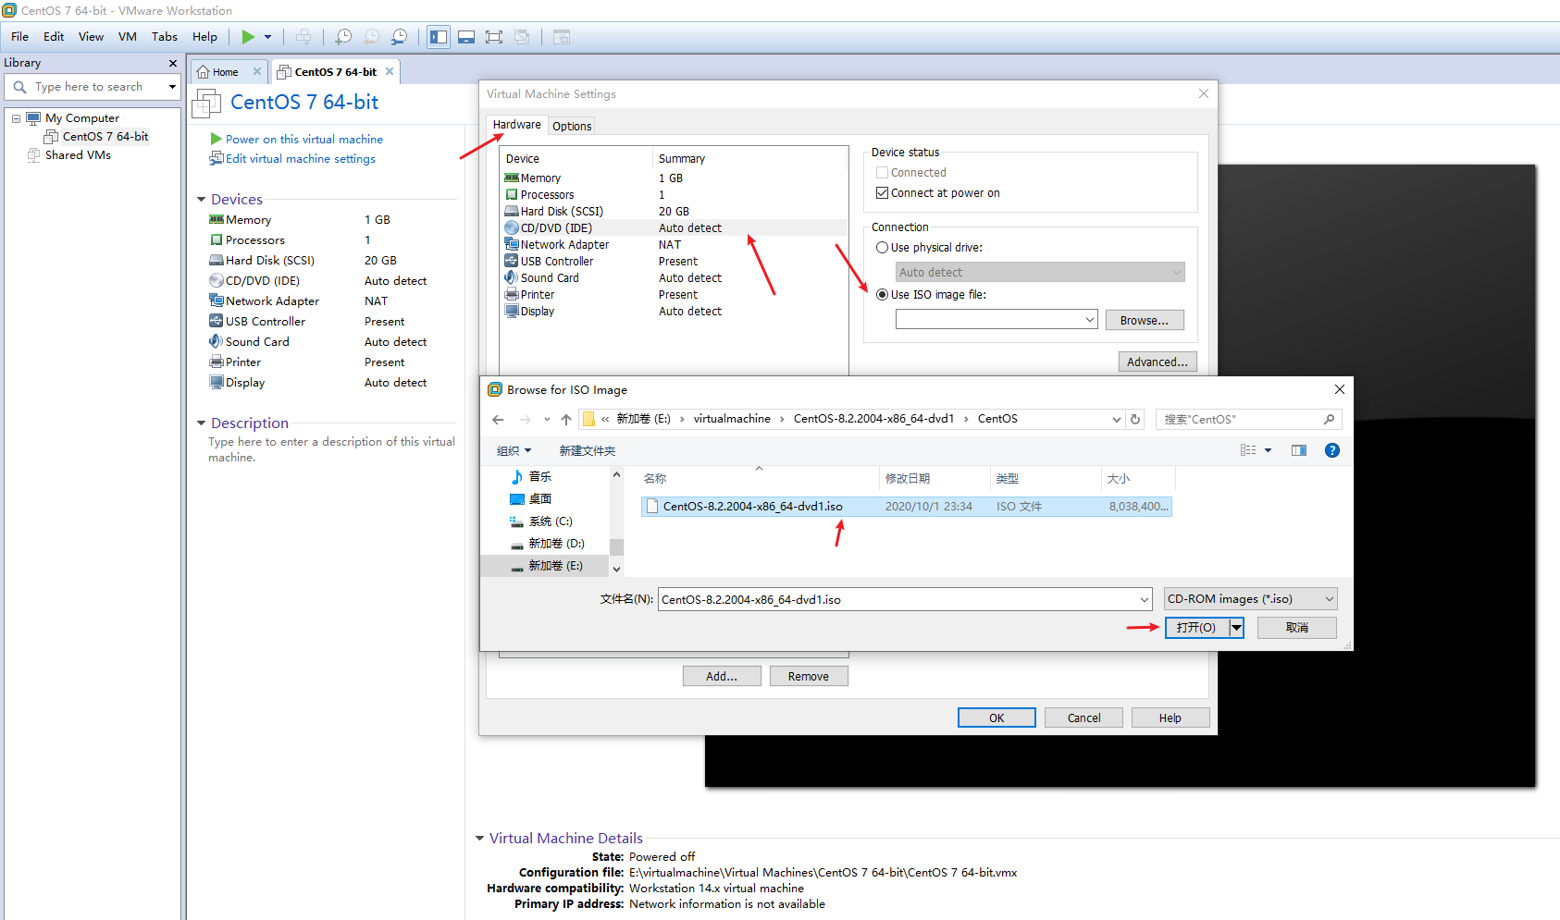
Task: Select Printer in settings device list
Action: click(674, 295)
